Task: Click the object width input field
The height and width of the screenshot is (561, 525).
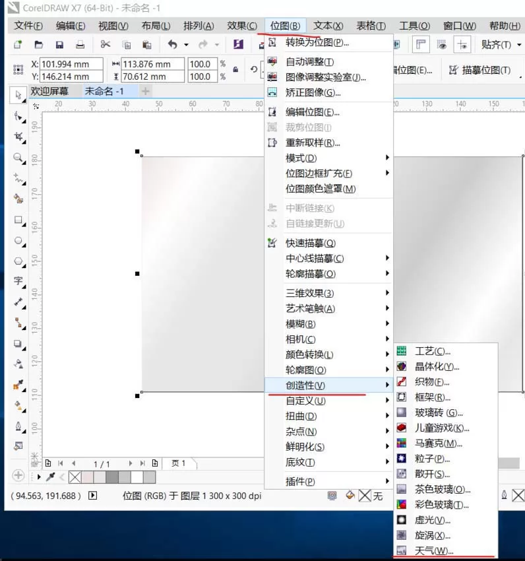Action: pos(153,64)
